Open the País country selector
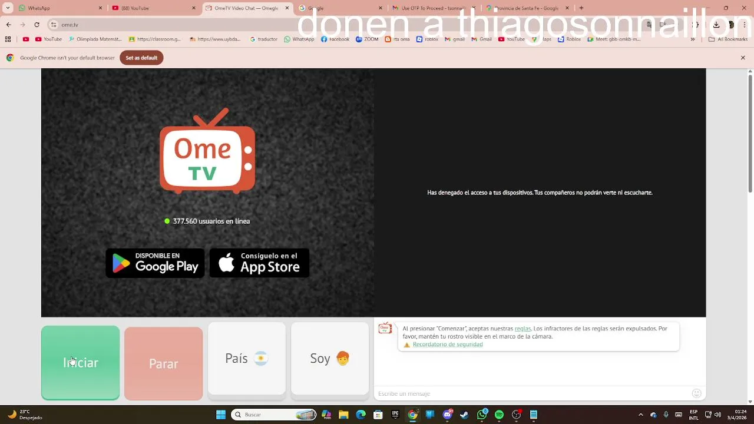754x424 pixels. (x=246, y=358)
